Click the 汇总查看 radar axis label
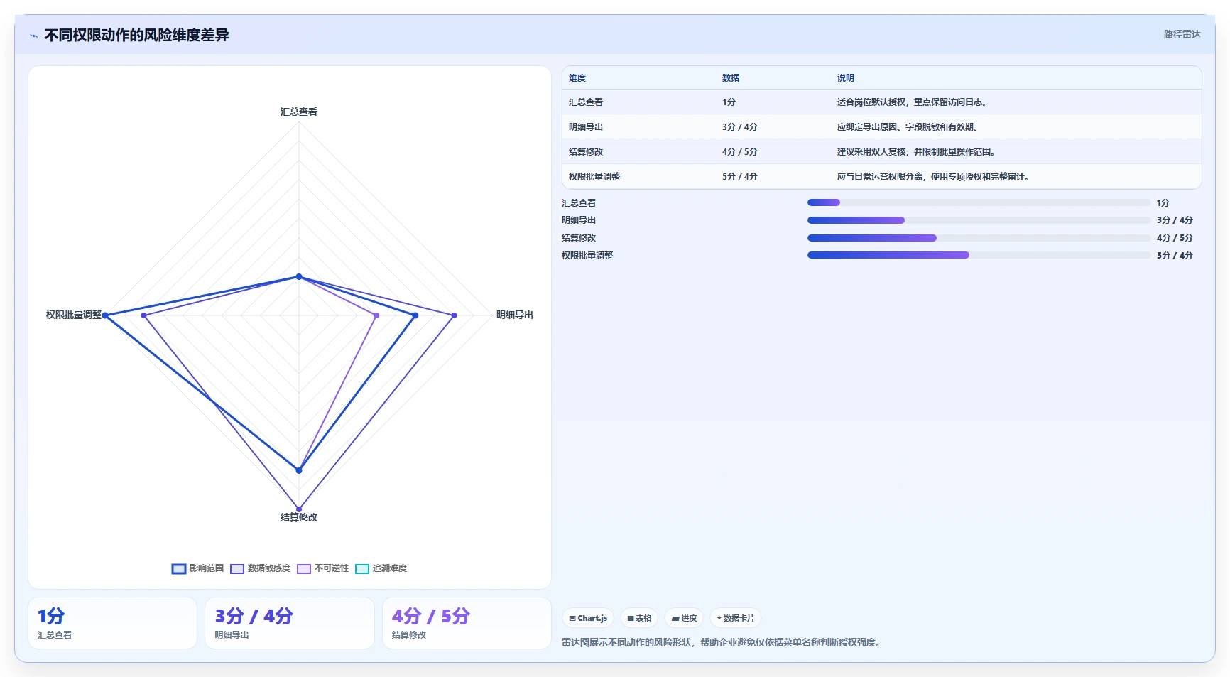 [299, 112]
